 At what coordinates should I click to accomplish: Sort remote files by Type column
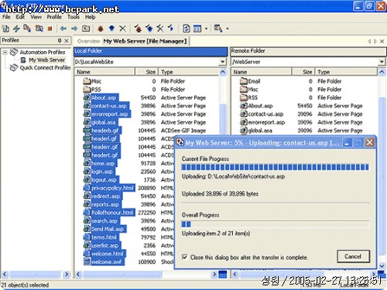click(346, 72)
